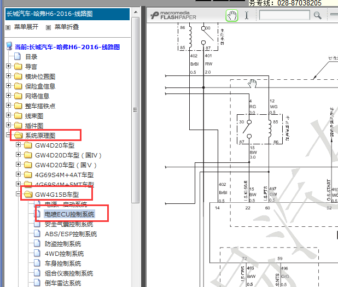Click the FlashPaper search magnifier icon

[x=317, y=15]
